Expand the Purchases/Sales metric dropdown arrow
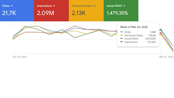 coord(94,6)
